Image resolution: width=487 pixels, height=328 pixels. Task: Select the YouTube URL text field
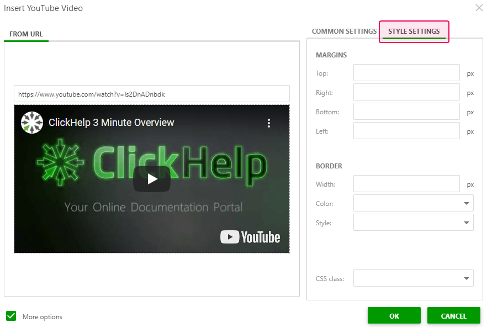pos(152,93)
